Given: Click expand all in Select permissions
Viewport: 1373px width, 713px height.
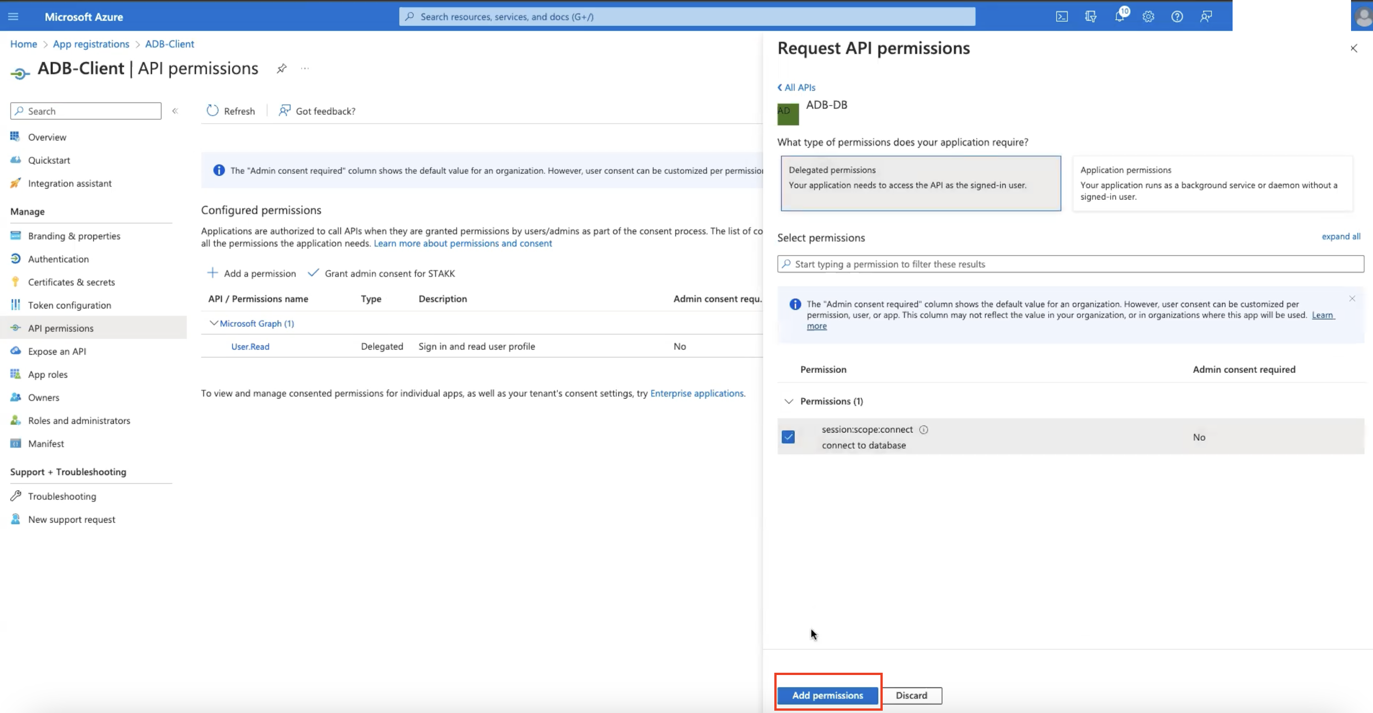Looking at the screenshot, I should (x=1341, y=236).
